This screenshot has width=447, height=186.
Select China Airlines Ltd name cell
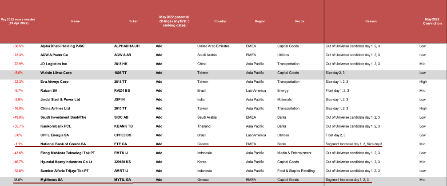coord(55,108)
